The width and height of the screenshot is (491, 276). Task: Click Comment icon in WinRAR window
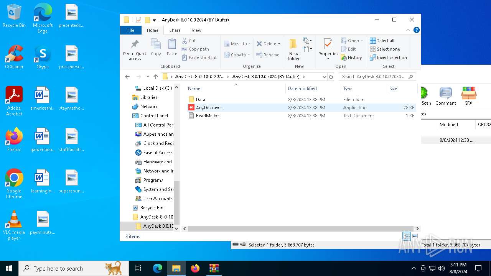point(445,96)
